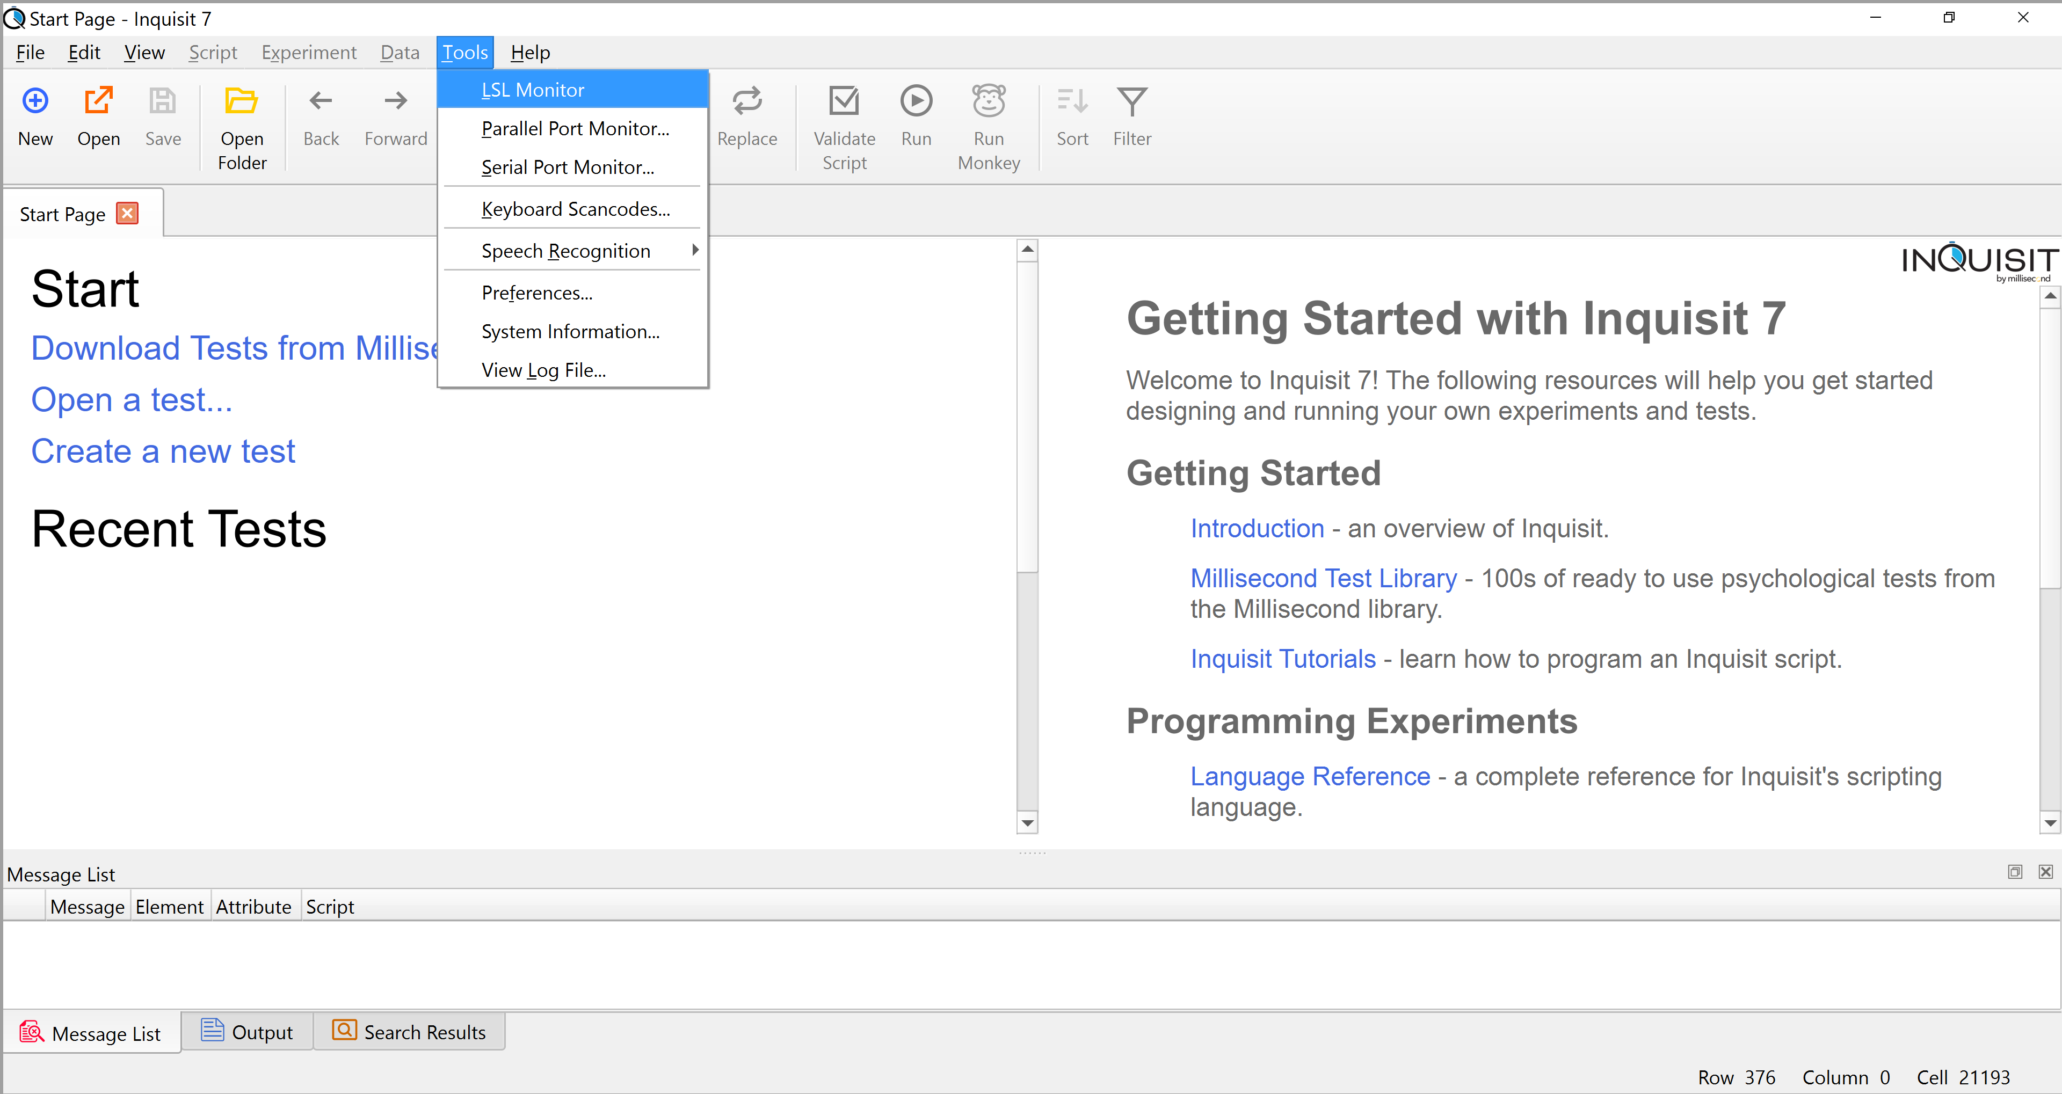Select System Information menu entry
The width and height of the screenshot is (2062, 1094).
(572, 331)
